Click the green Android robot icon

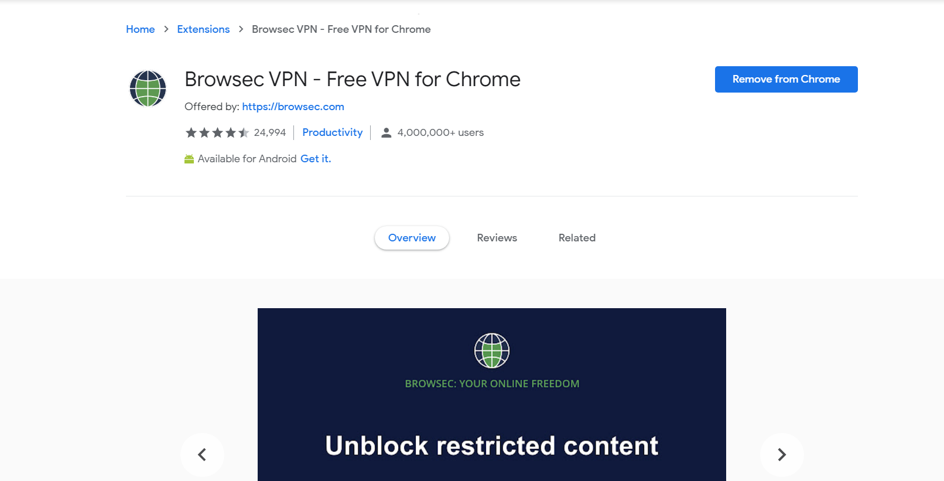[189, 159]
